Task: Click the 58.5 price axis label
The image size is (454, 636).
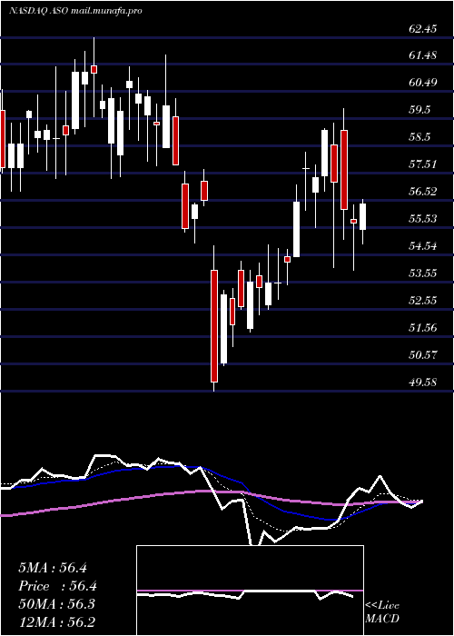Action: tap(419, 136)
